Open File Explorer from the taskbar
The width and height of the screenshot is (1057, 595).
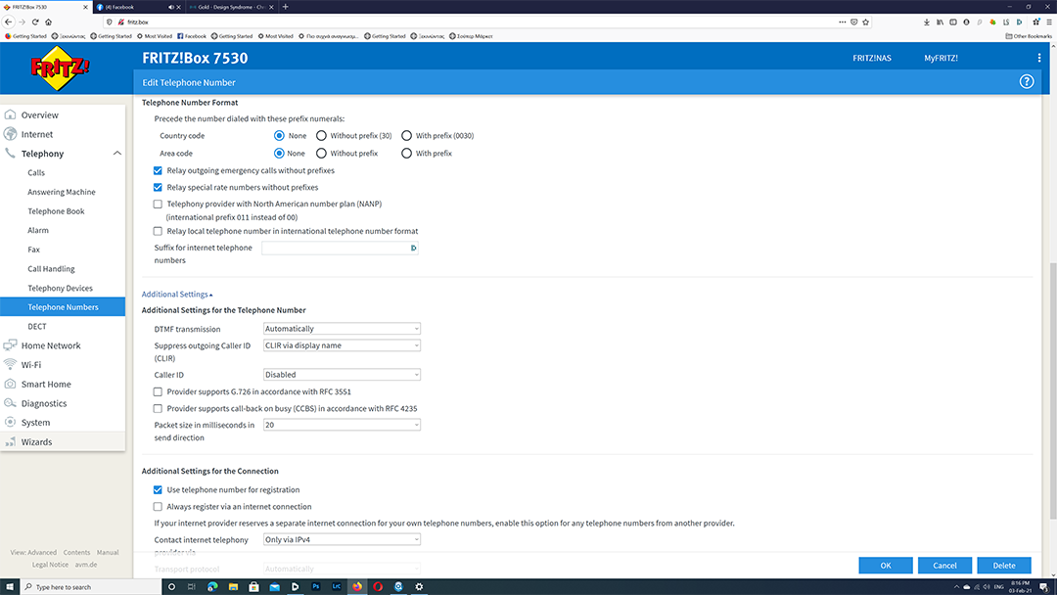[233, 586]
